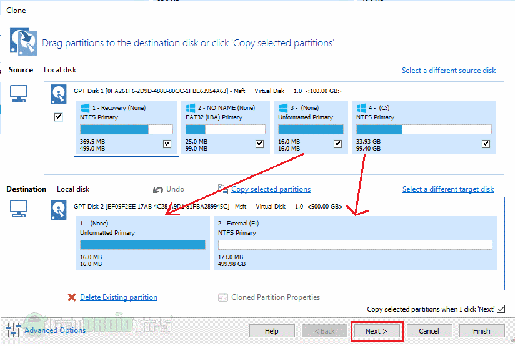Click the red X delete partition icon
The height and width of the screenshot is (346, 515).
click(72, 297)
